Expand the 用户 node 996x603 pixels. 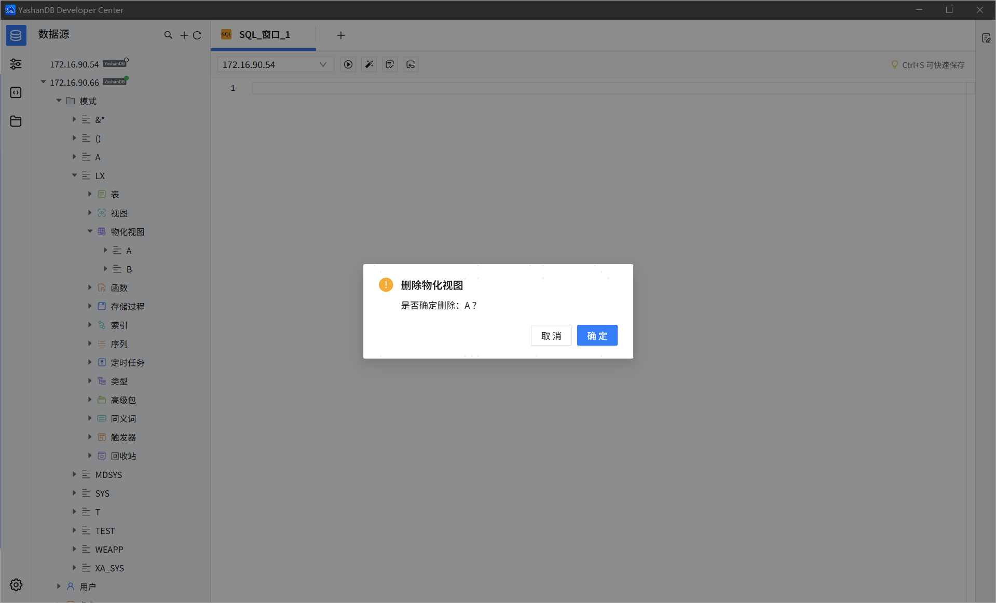click(x=59, y=586)
